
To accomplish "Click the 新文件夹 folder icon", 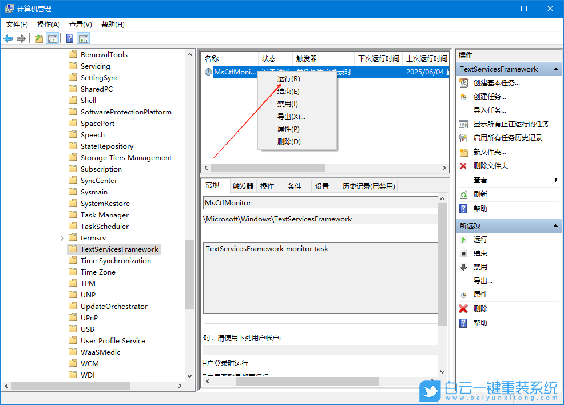I will [462, 152].
